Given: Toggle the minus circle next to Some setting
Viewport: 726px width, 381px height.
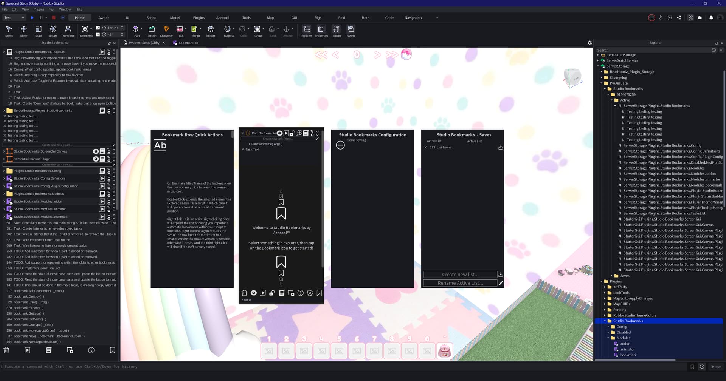Looking at the screenshot, I should [340, 145].
